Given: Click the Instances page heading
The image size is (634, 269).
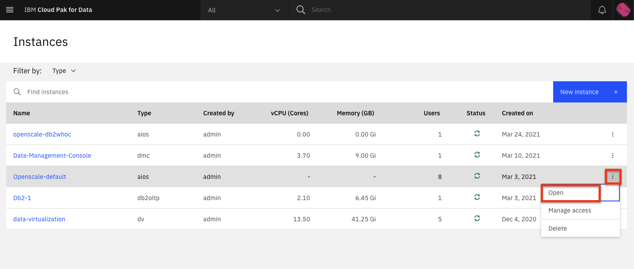Looking at the screenshot, I should pos(41,42).
